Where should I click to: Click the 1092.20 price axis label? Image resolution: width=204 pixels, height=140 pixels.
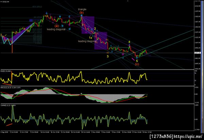click(x=198, y=48)
